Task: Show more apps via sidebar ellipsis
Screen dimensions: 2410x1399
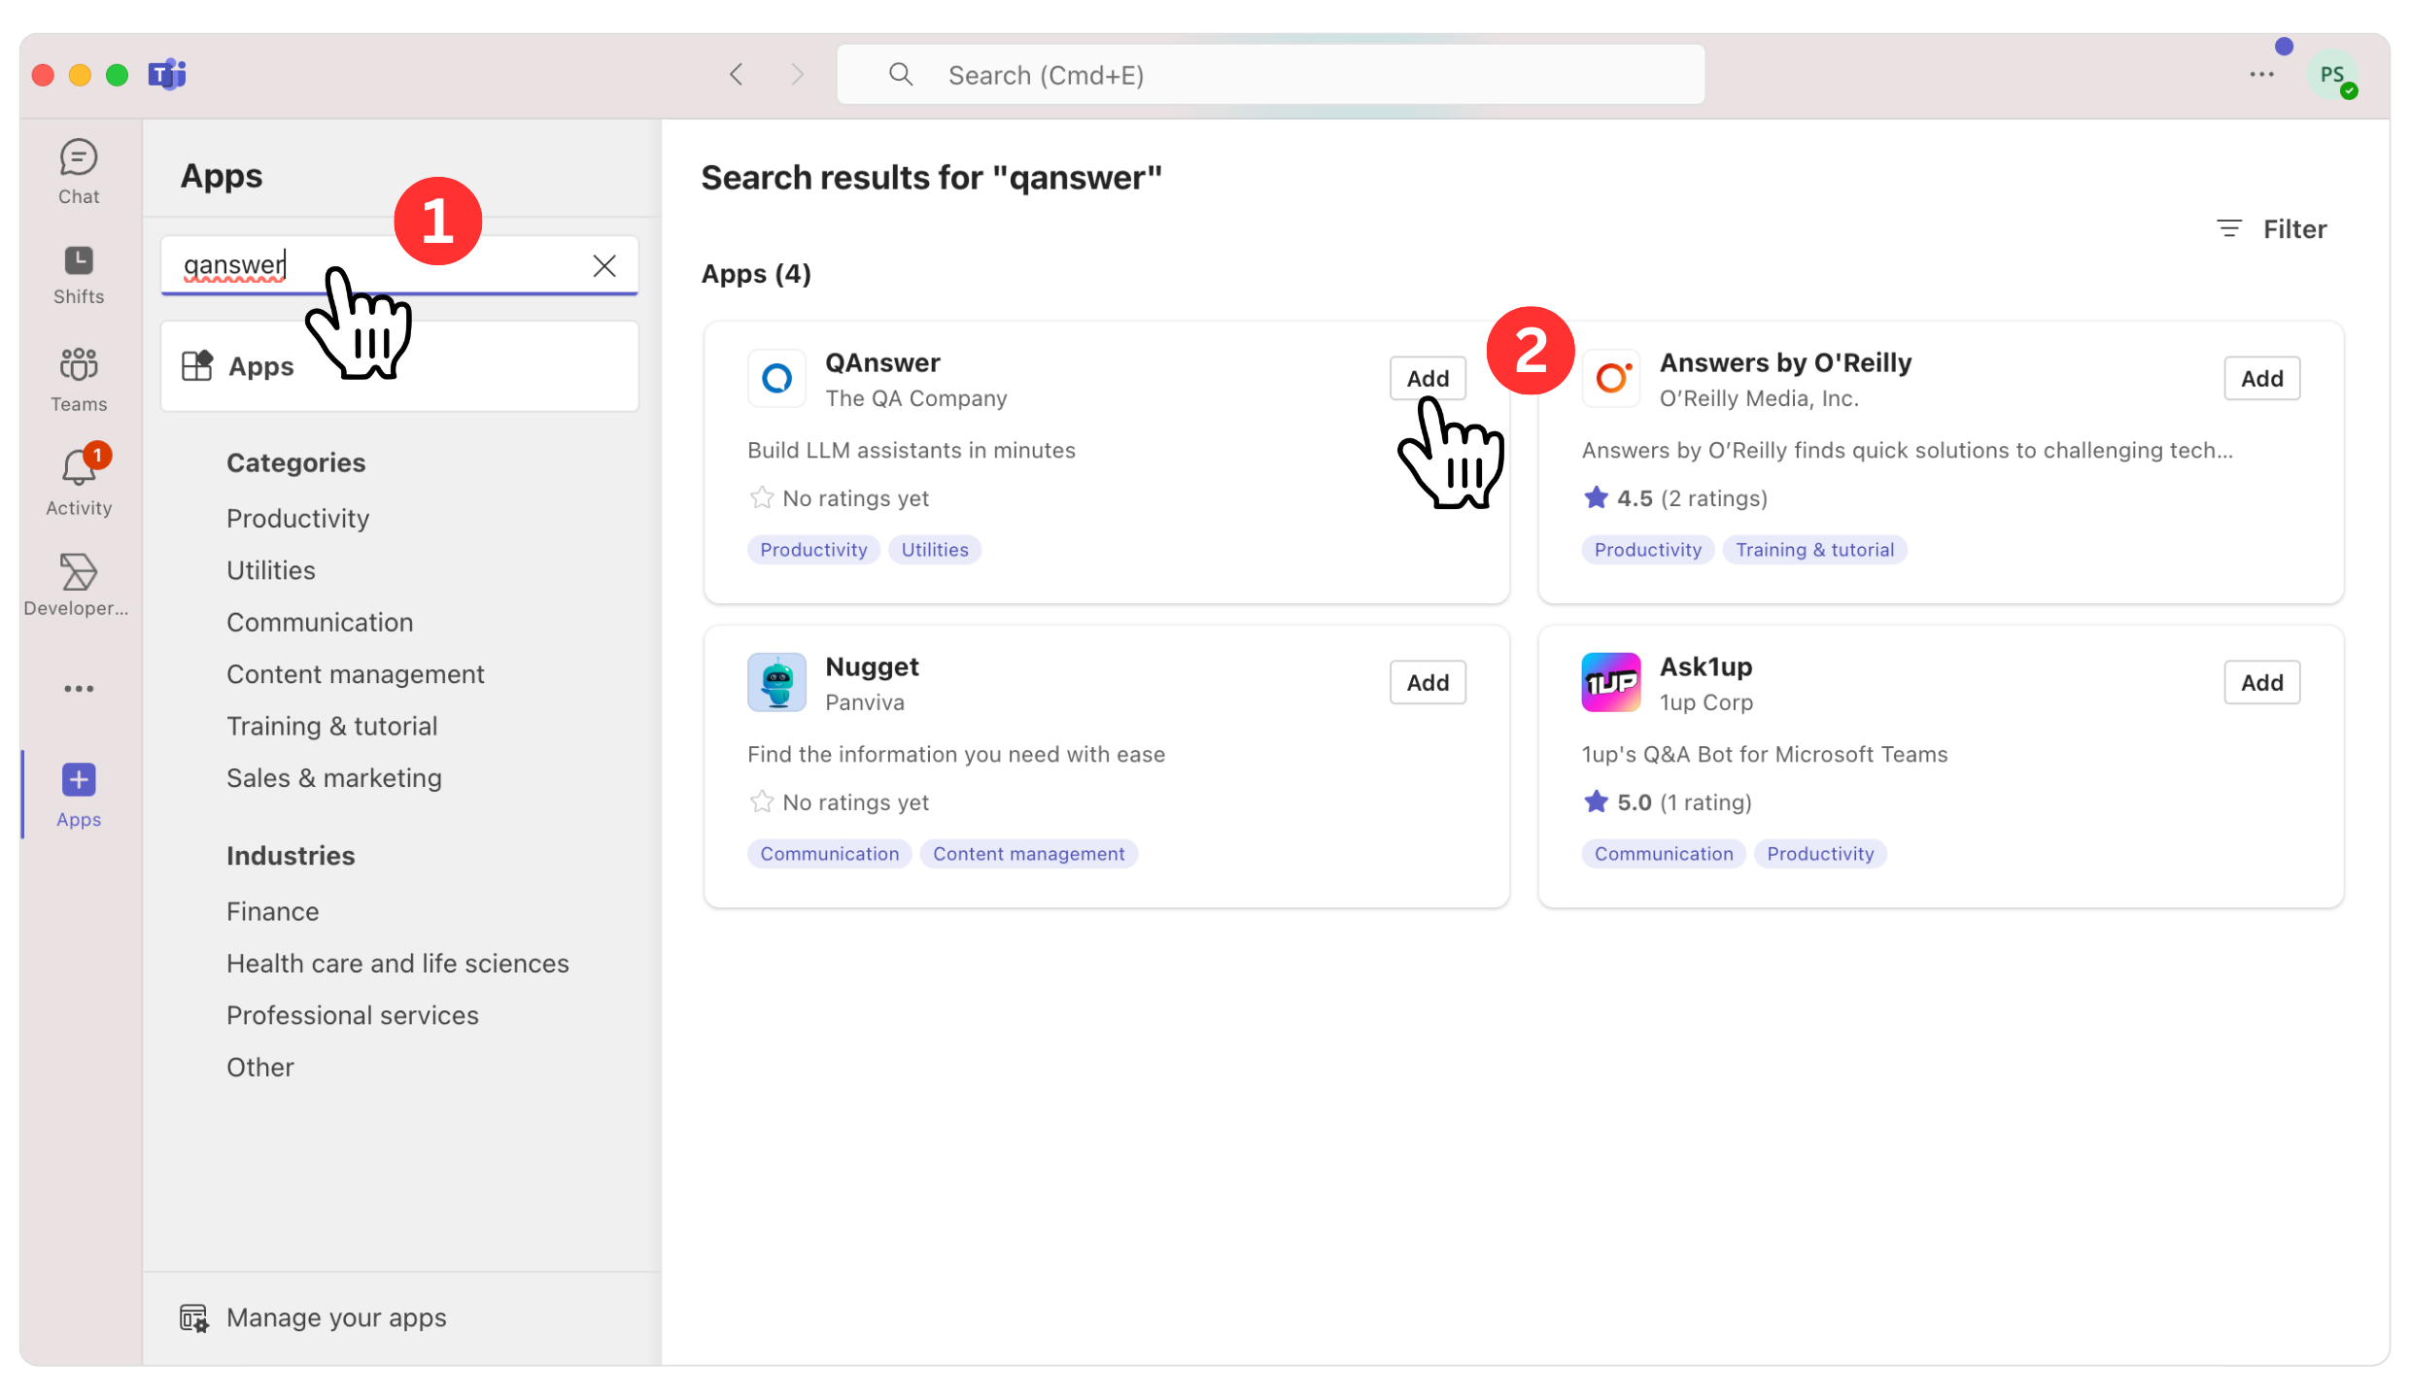Action: pyautogui.click(x=79, y=689)
